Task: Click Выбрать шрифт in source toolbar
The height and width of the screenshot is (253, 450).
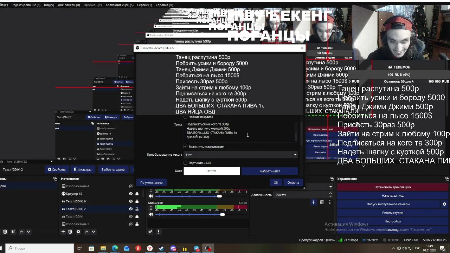Action: click(113, 169)
